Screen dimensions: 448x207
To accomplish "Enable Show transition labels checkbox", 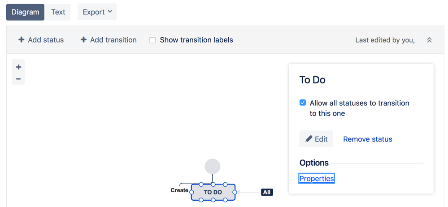I will click(152, 40).
